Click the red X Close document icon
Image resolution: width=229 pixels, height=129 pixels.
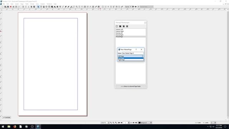click(11, 7)
